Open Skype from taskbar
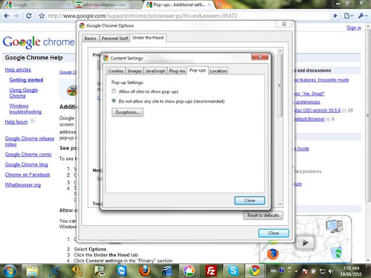The height and width of the screenshot is (278, 371). (x=233, y=271)
